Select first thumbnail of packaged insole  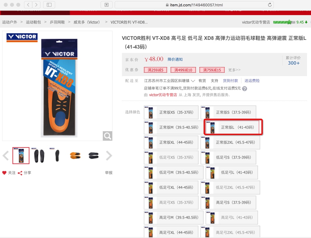(21, 156)
